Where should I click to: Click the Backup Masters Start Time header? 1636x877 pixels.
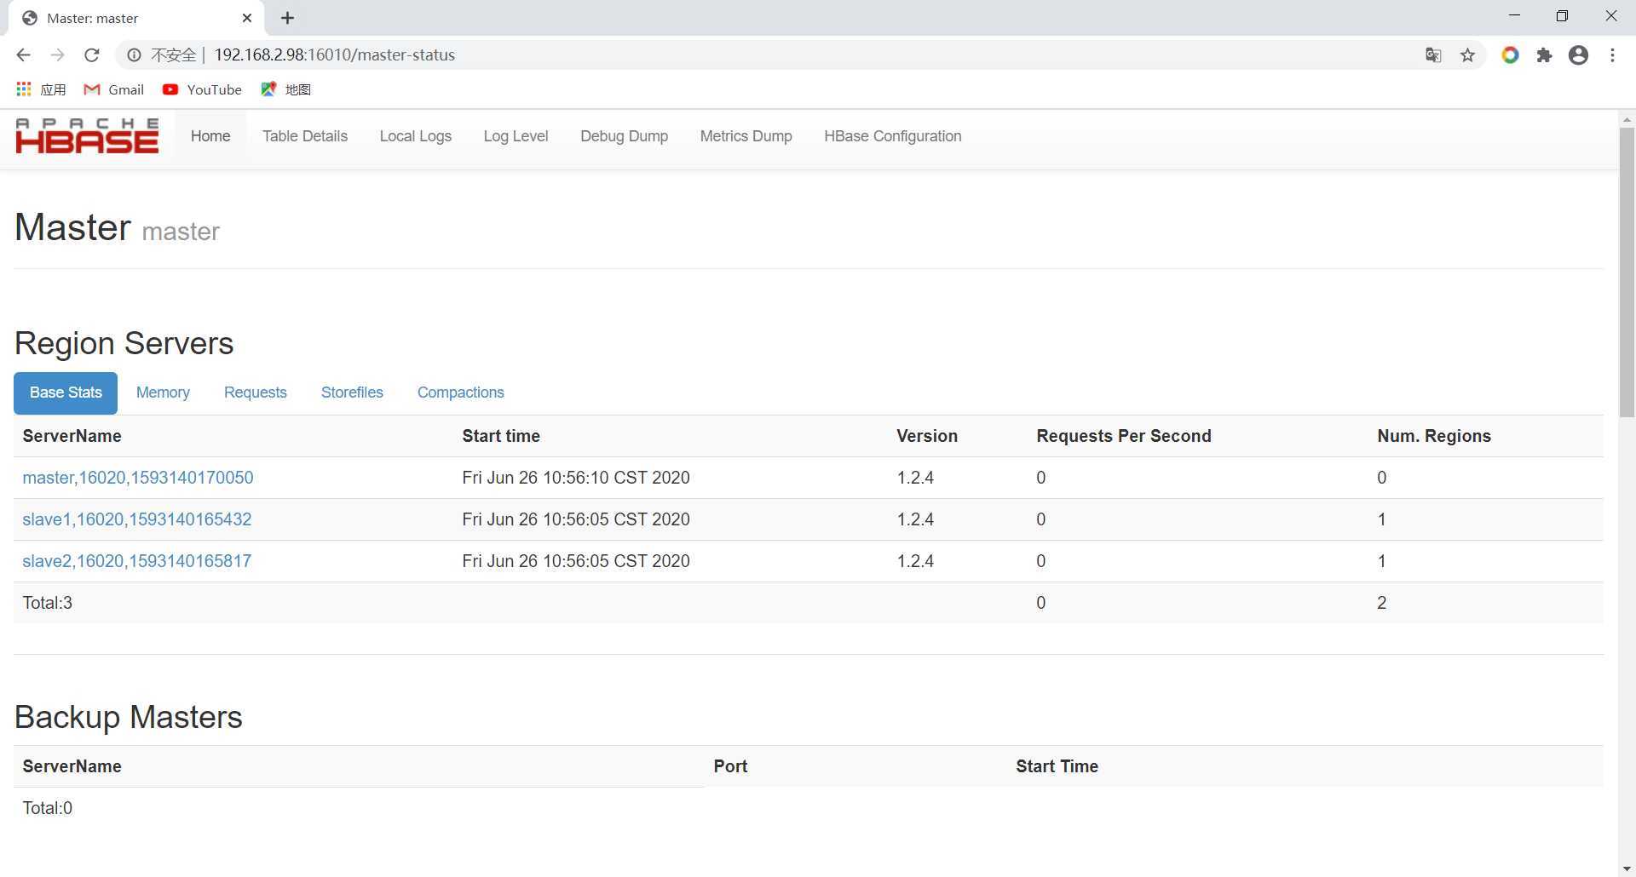click(1057, 766)
